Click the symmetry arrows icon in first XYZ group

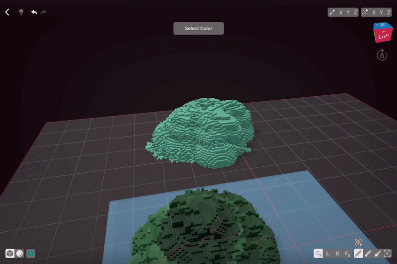[x=332, y=12]
